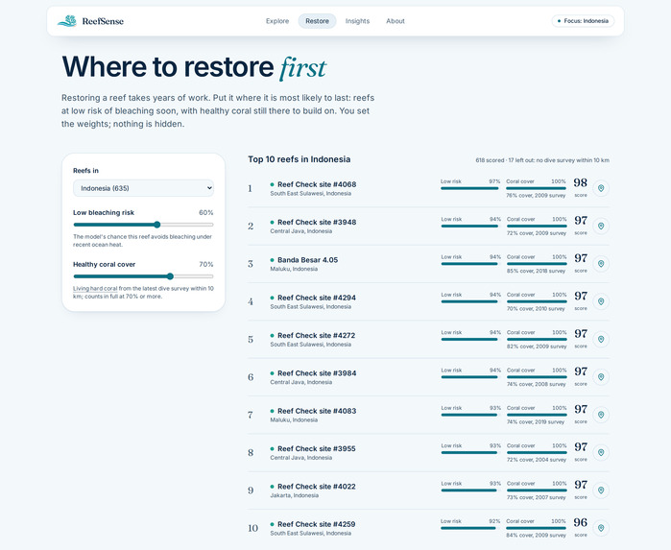Image resolution: width=671 pixels, height=550 pixels.
Task: Show Reef Check site #4272 on map
Action: point(601,340)
